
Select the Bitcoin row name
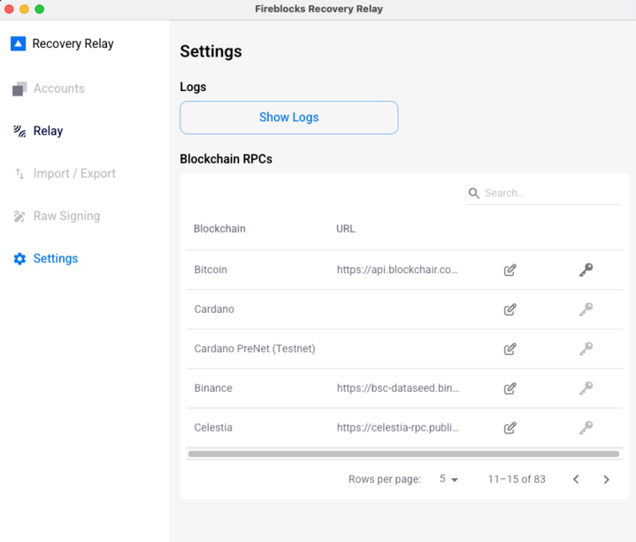point(211,270)
